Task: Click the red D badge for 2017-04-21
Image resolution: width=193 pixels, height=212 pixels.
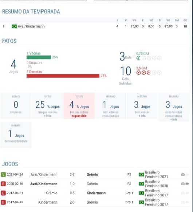Action: (x=3, y=193)
